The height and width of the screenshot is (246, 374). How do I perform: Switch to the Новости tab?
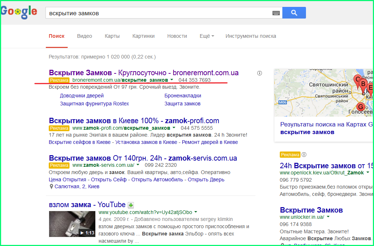tap(177, 36)
